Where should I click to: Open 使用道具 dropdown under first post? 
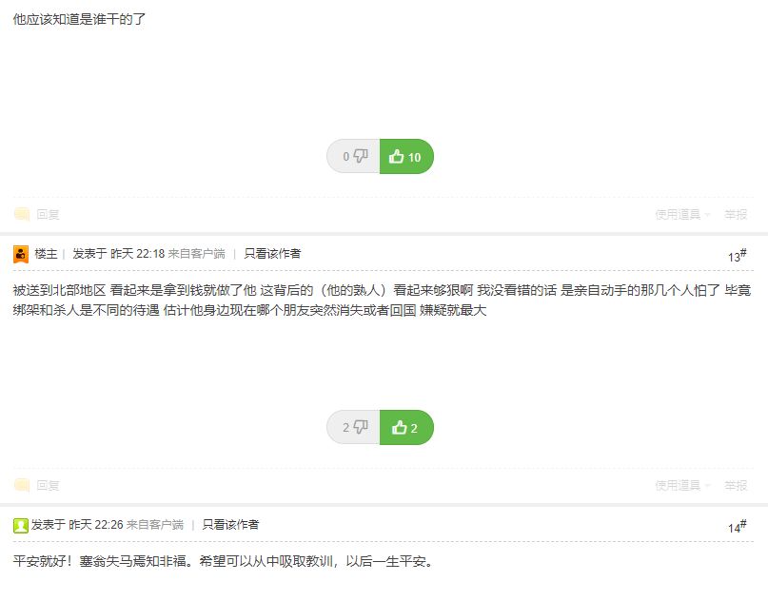tap(682, 214)
